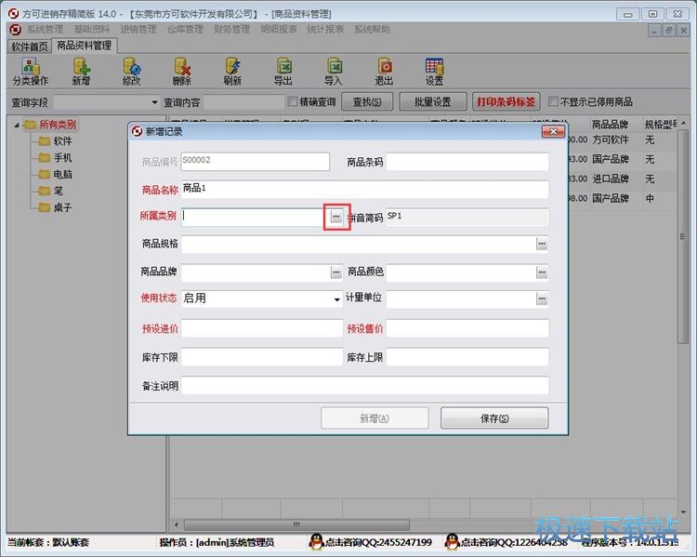
Task: Open the 查询字段 dropdown
Action: 154,102
